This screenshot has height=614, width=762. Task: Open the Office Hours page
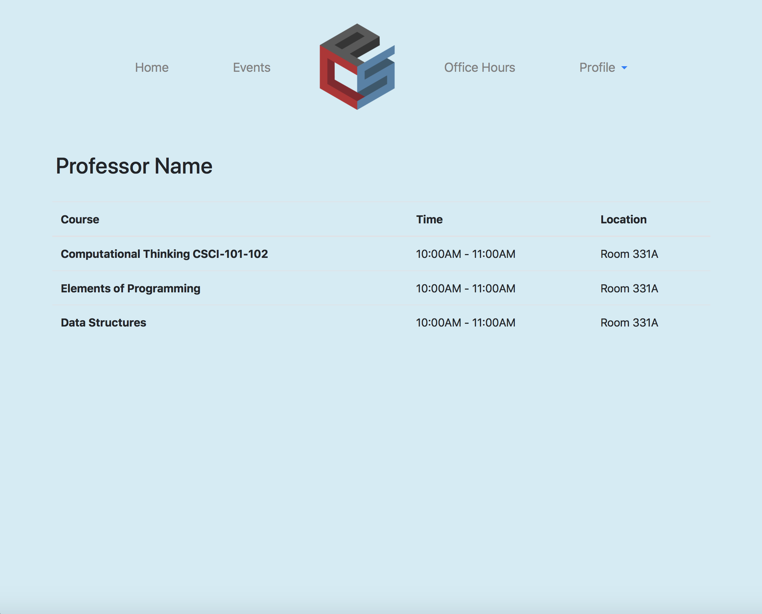[479, 68]
